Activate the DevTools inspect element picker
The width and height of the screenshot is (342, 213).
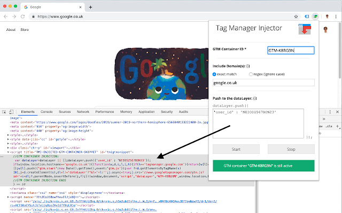(x=4, y=112)
